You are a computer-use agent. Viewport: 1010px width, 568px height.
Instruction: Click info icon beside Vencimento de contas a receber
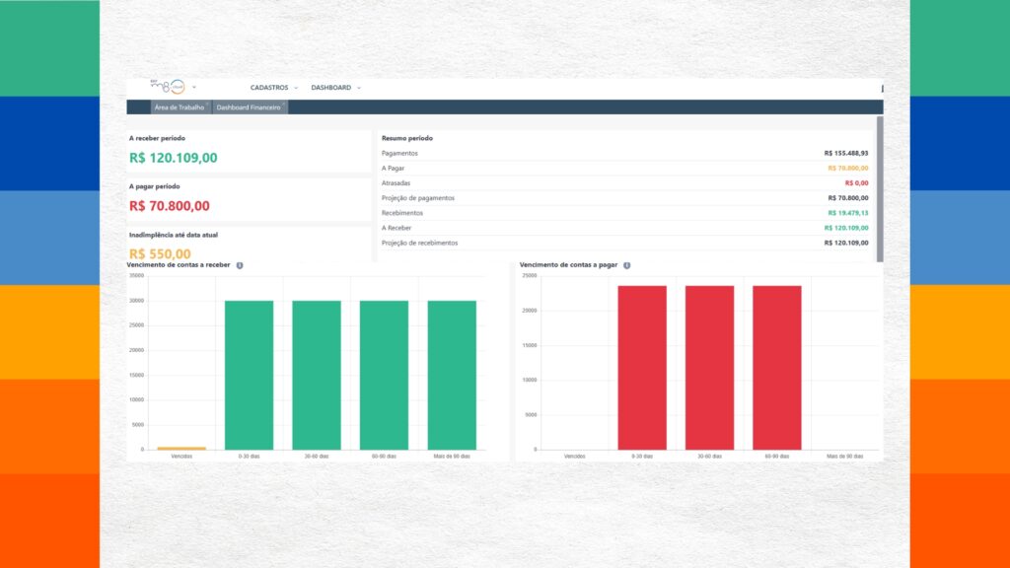(x=240, y=265)
